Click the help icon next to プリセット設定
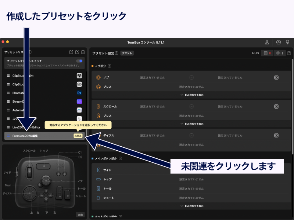Viewport: 294px width, 220px height. pos(116,53)
